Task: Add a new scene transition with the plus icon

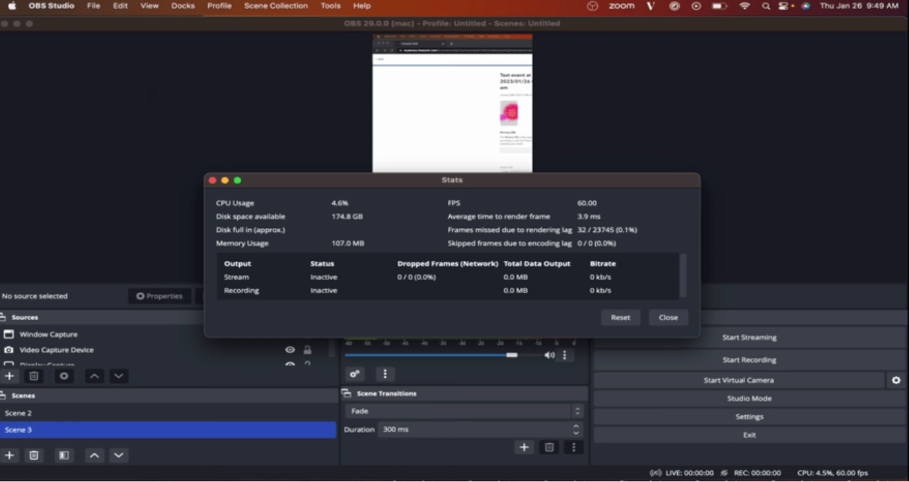Action: pyautogui.click(x=524, y=447)
